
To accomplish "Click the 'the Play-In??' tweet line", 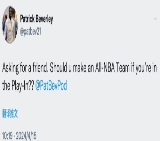I will tap(18, 86).
